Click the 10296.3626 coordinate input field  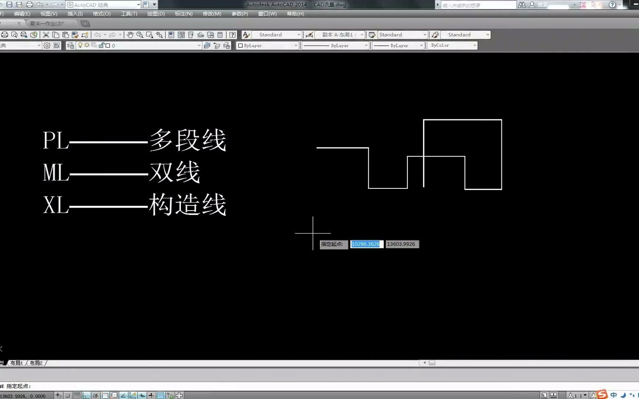366,244
